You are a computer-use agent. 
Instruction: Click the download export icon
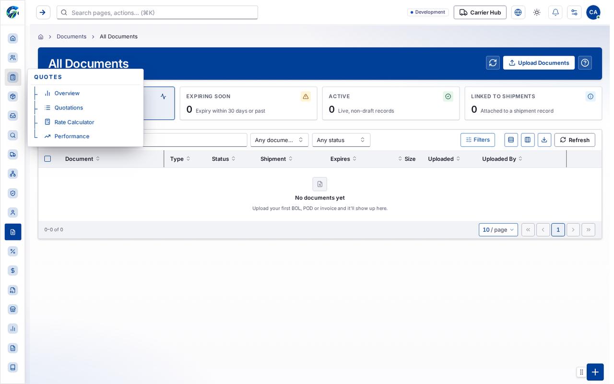544,140
